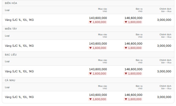Click Bạc Liêu sell price 146,600,000
This screenshot has height=106, width=176.
[133, 69]
